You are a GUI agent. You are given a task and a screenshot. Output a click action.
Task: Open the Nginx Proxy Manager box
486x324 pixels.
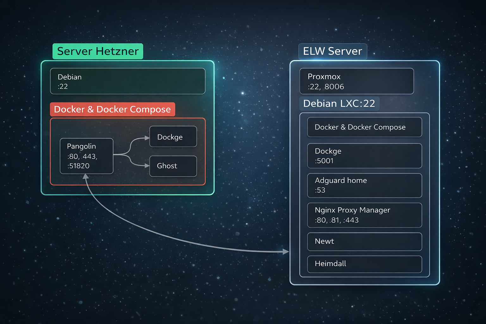(x=364, y=215)
